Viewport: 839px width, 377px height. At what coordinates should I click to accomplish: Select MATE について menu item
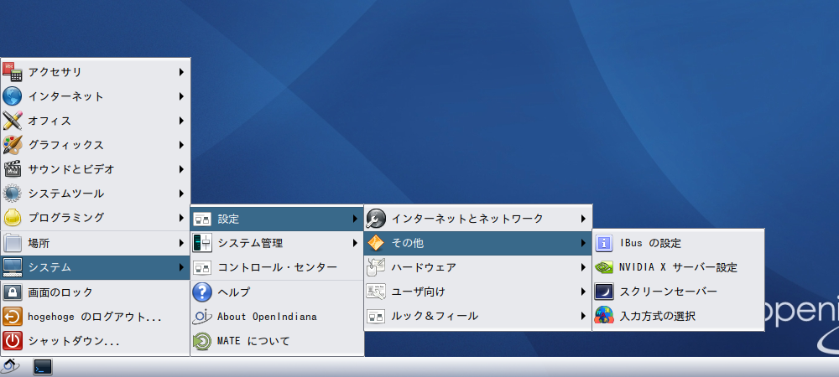[x=277, y=341]
